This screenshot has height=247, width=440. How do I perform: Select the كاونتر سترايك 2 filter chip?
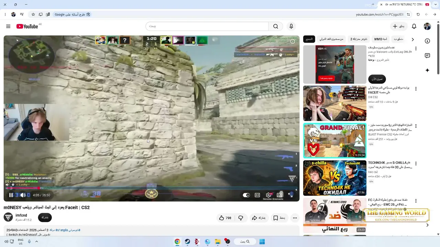[x=359, y=39]
